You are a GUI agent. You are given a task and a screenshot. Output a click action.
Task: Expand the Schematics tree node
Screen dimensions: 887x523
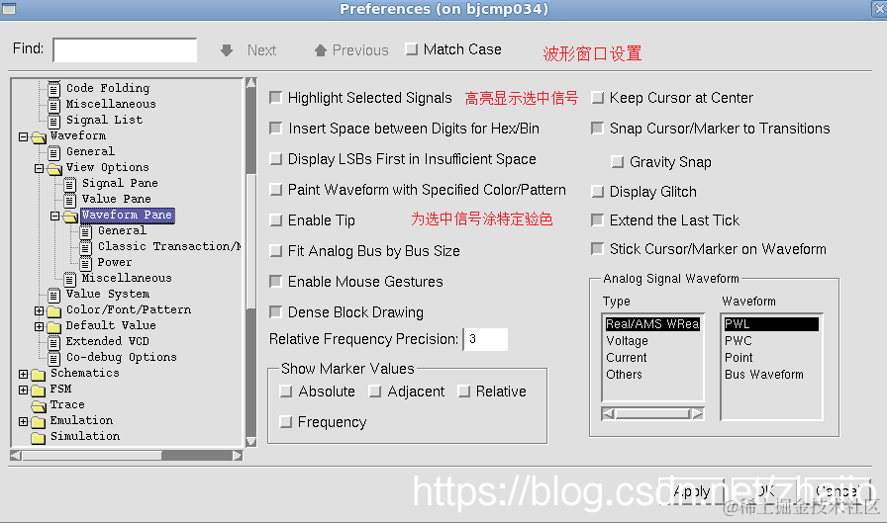[23, 374]
